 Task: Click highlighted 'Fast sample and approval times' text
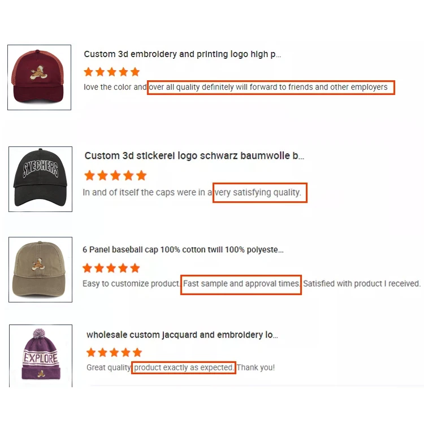tap(241, 283)
